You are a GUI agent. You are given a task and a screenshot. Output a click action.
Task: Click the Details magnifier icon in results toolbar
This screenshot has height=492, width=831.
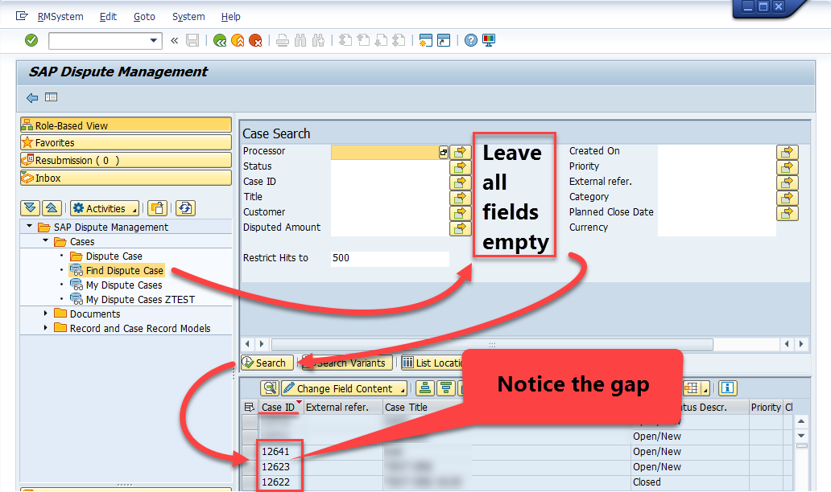tap(270, 388)
